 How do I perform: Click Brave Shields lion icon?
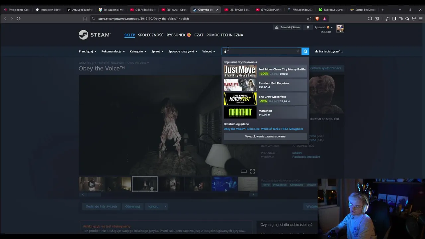(317, 19)
